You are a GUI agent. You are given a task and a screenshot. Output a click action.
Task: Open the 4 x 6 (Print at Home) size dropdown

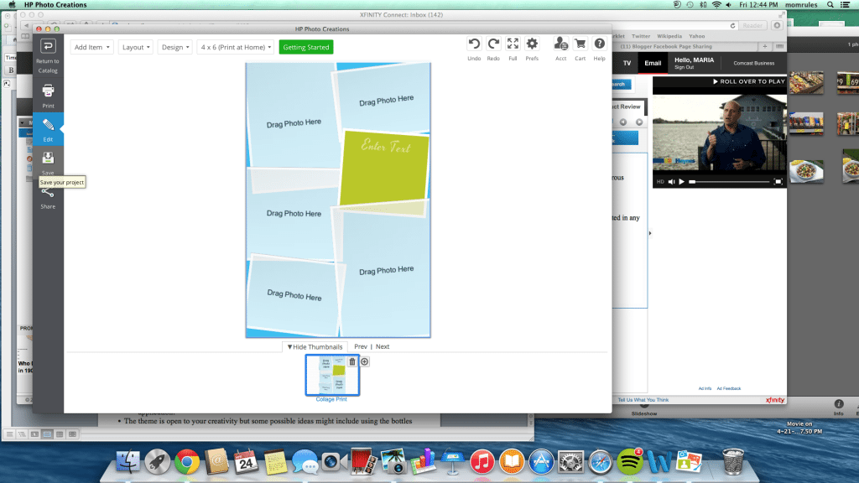click(236, 47)
